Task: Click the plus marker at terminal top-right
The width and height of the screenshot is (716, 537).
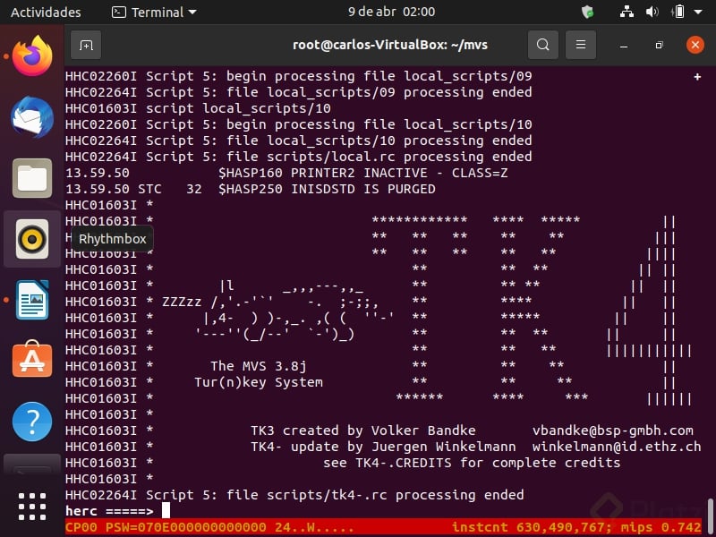Action: tap(697, 77)
